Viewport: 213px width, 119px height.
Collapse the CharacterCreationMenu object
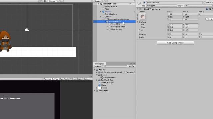click(x=103, y=19)
